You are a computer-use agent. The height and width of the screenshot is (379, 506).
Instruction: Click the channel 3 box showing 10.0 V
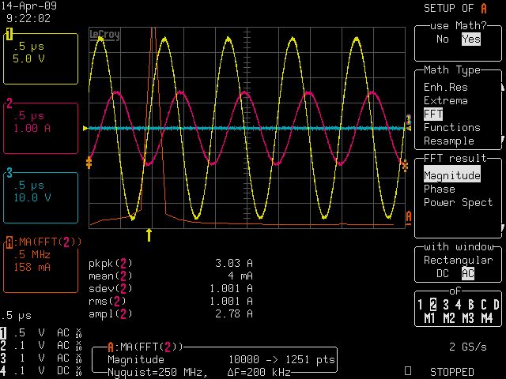[x=40, y=197]
